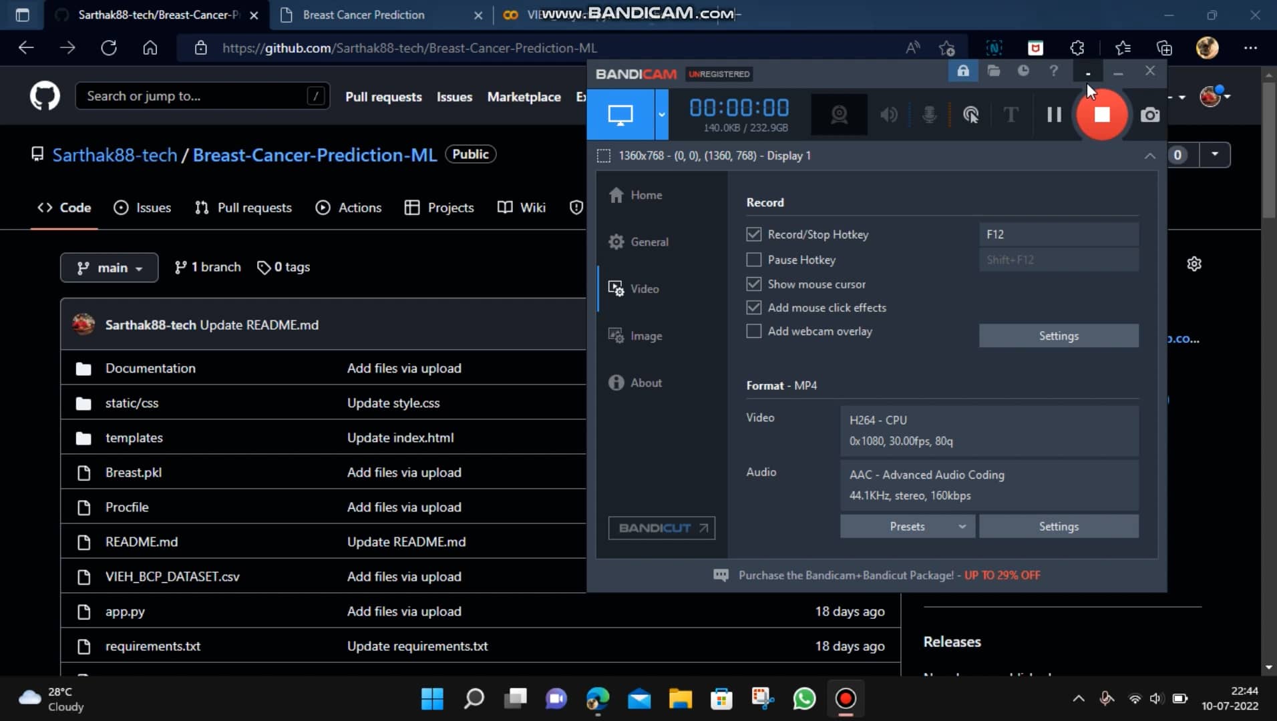Switch to the Breast Cancer Prediction browser tab
Screen dimensions: 1277x721
(364, 15)
